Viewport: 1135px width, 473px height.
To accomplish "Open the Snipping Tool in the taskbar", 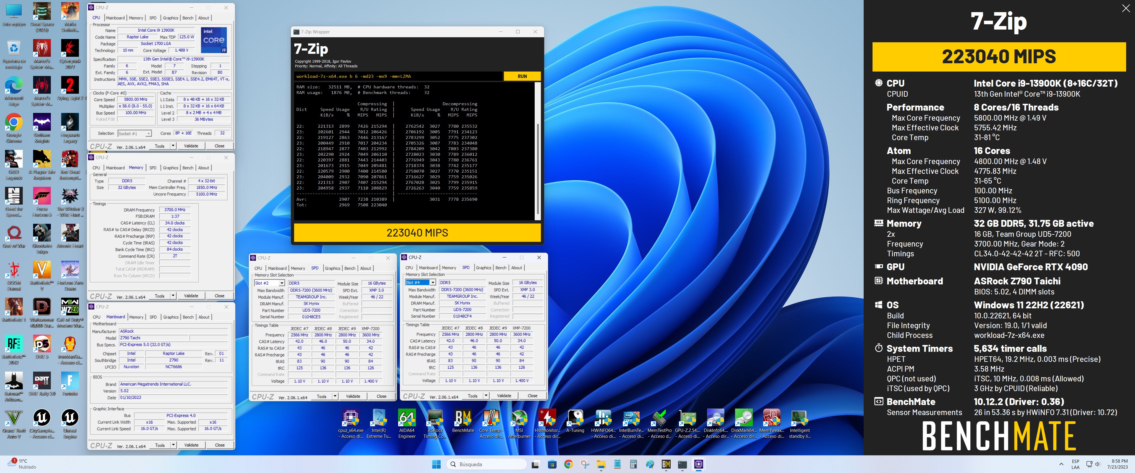I will (x=585, y=464).
